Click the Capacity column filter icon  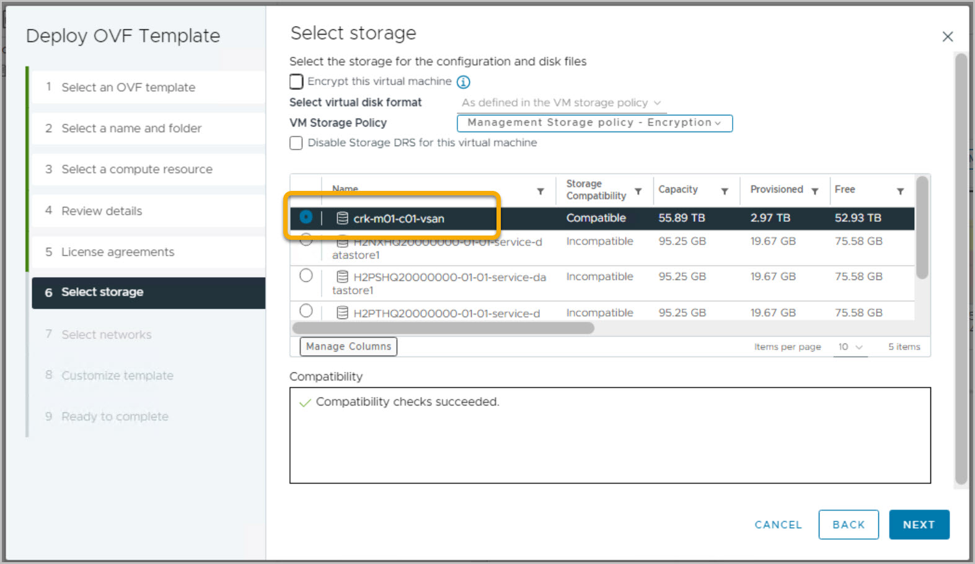click(724, 192)
